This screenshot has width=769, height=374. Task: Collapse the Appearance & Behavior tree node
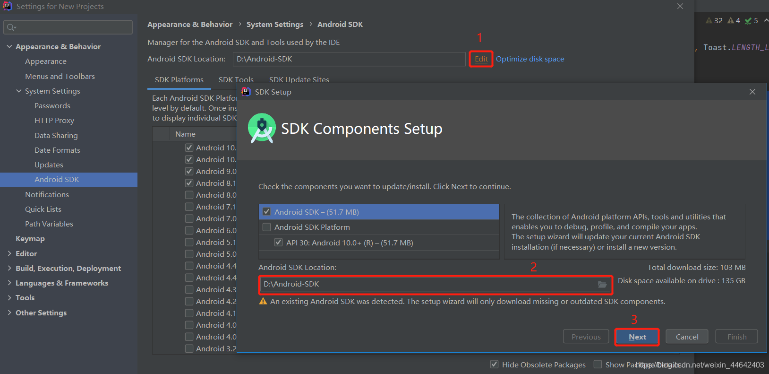click(9, 46)
